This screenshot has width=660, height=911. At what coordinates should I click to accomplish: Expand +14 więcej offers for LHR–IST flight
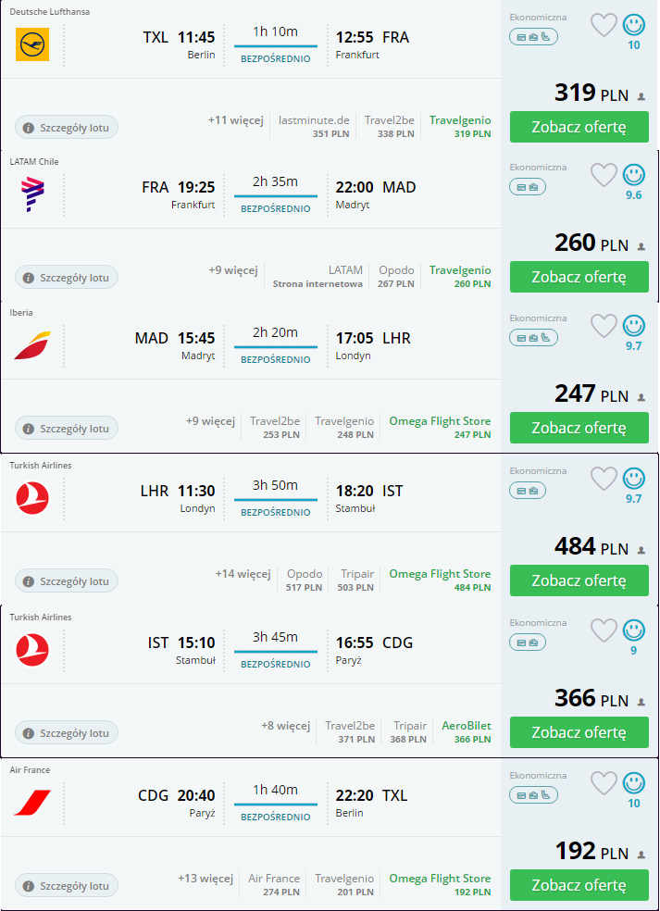click(x=243, y=573)
